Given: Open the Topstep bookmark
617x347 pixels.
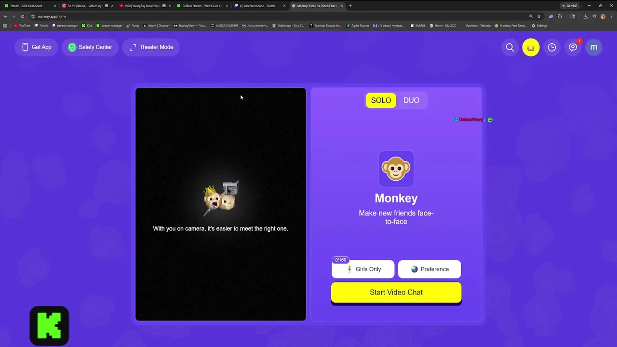Looking at the screenshot, I should pos(325,26).
